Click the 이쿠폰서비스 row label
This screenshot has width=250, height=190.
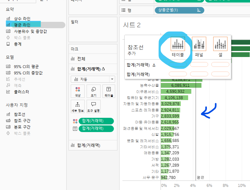click(x=148, y=92)
